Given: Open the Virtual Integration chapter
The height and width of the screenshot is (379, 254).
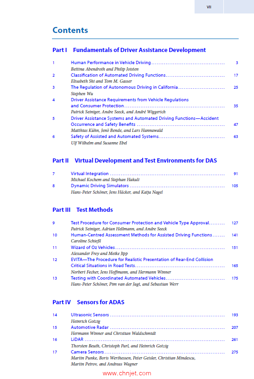Looking at the screenshot, I should [x=90, y=174].
